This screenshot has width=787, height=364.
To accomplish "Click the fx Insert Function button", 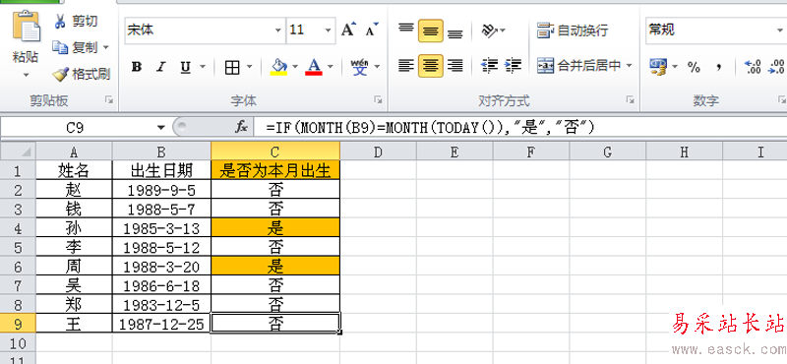I will [241, 128].
